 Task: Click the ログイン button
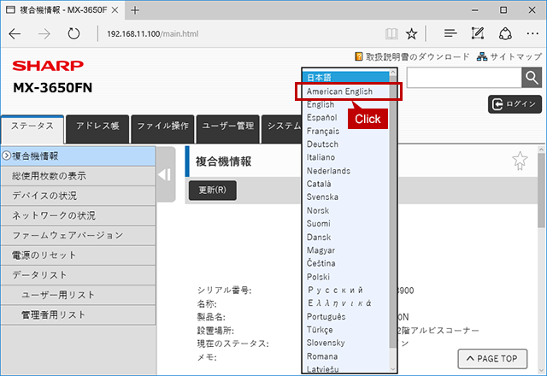point(515,104)
